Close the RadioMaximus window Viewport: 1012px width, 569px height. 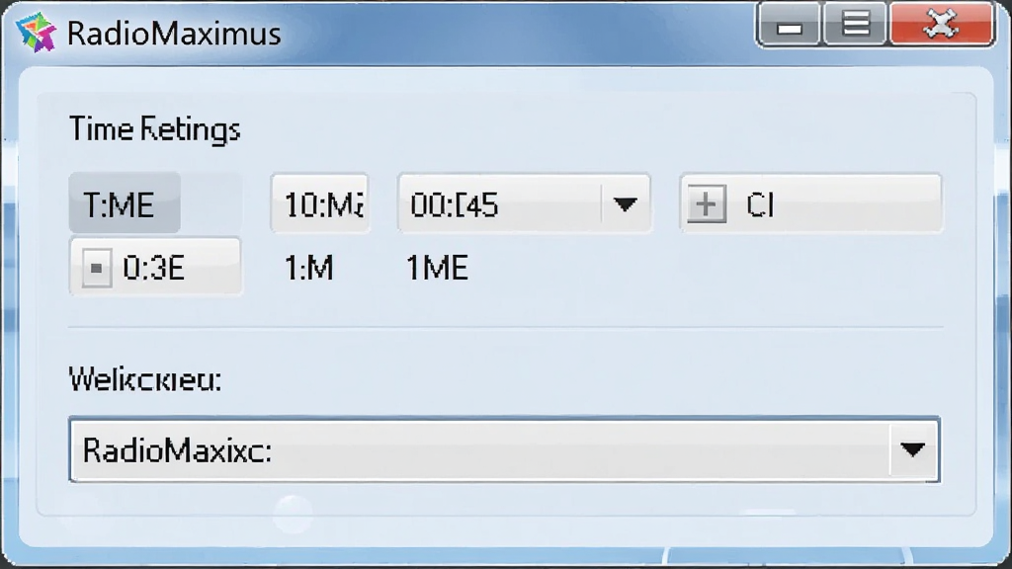tap(941, 25)
